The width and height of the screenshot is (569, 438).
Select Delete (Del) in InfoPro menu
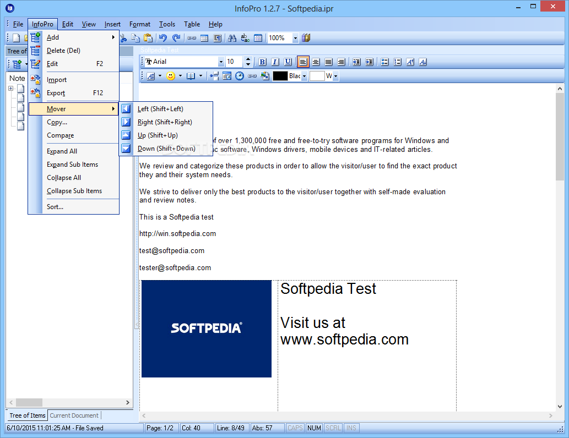(x=74, y=51)
